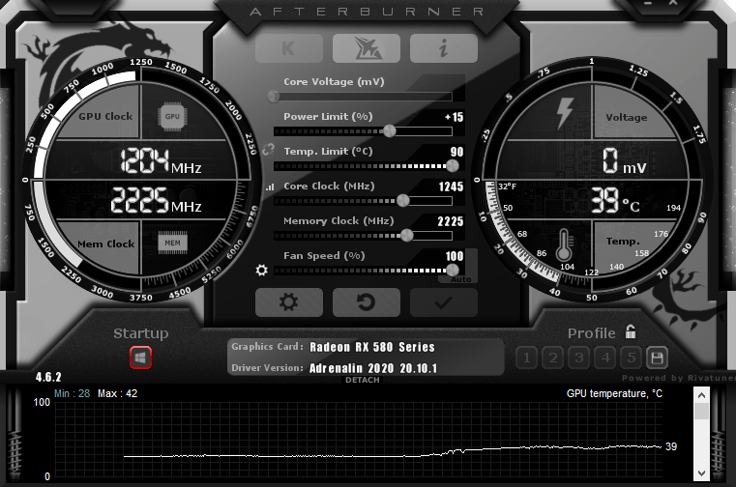Viewport: 736px width, 487px height.
Task: Click the Radeon RX 580 Series text
Action: click(x=372, y=347)
